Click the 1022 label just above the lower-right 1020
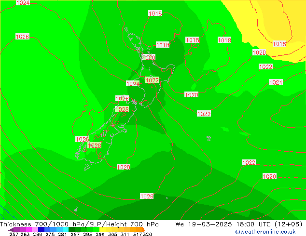The image size is (306, 236). (249, 162)
